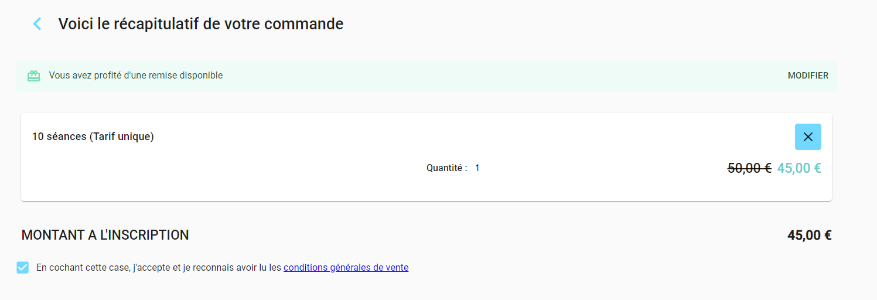The width and height of the screenshot is (877, 300).
Task: Select the '10 séances (Tarif unique)' item name
Action: [x=93, y=137]
